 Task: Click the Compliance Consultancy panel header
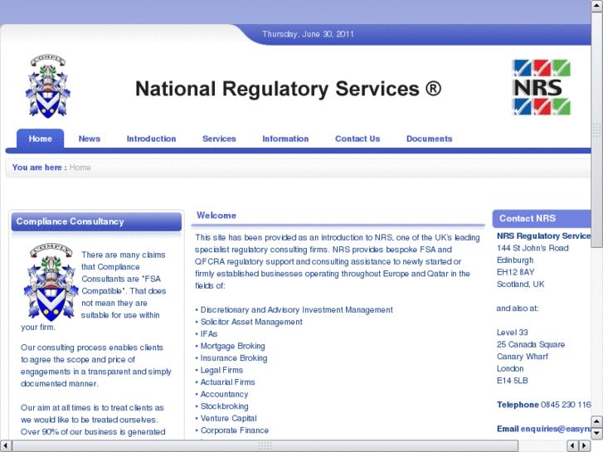(x=96, y=221)
